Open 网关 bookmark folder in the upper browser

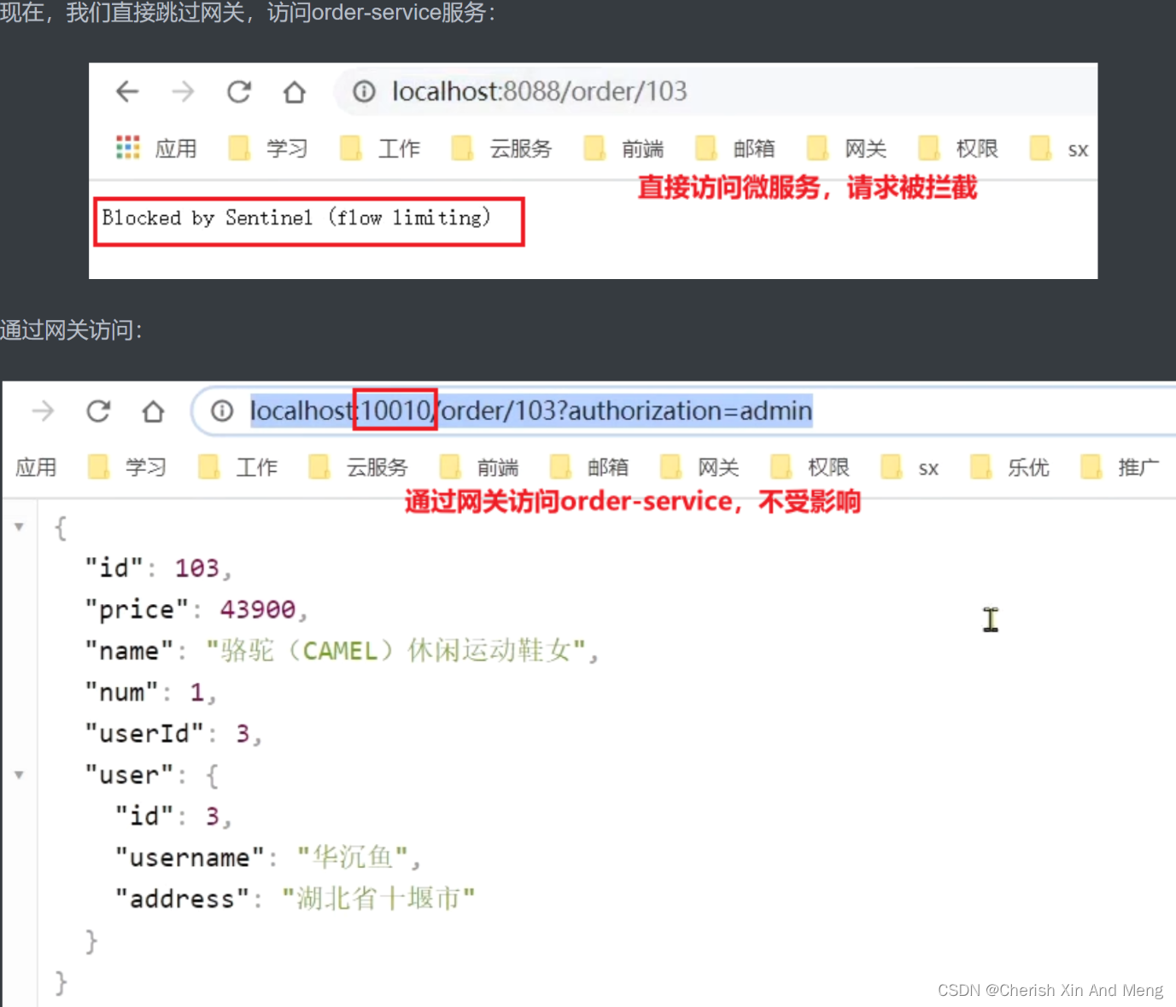tap(847, 148)
